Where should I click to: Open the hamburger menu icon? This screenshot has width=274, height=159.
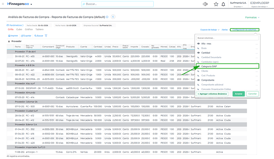pyautogui.click(x=3, y=4)
